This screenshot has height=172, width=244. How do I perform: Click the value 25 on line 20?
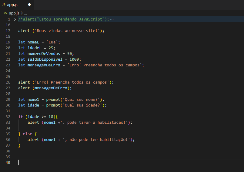point(51,48)
